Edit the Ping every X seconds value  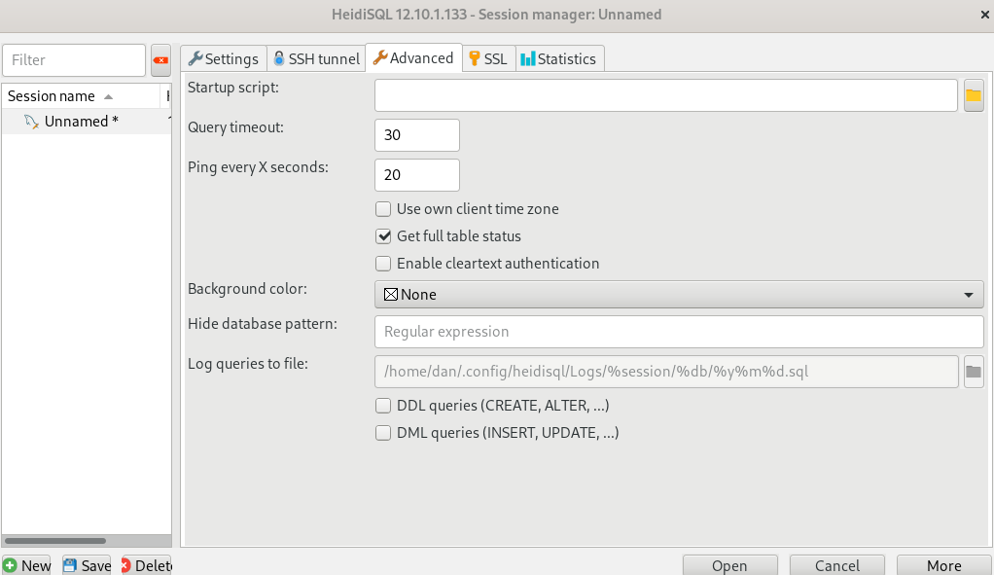pos(417,175)
